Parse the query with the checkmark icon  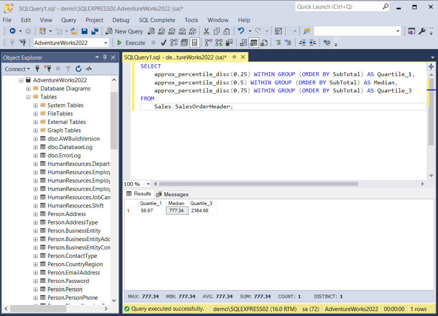(x=164, y=43)
